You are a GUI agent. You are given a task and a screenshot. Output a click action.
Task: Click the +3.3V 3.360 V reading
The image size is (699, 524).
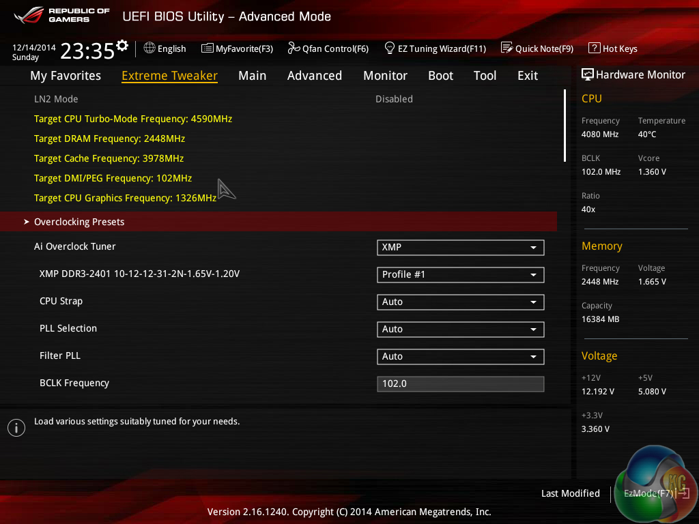tap(595, 428)
